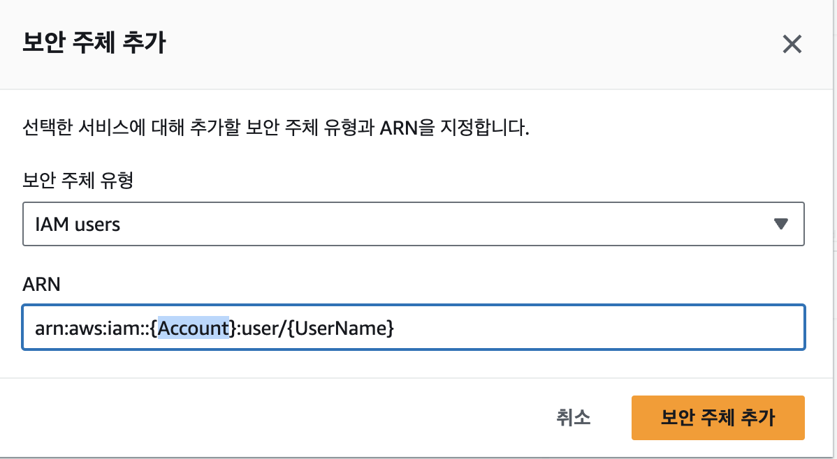Screen dimensions: 837x459
Task: Place cursor on {UserName} in ARN field
Action: pyautogui.click(x=341, y=326)
